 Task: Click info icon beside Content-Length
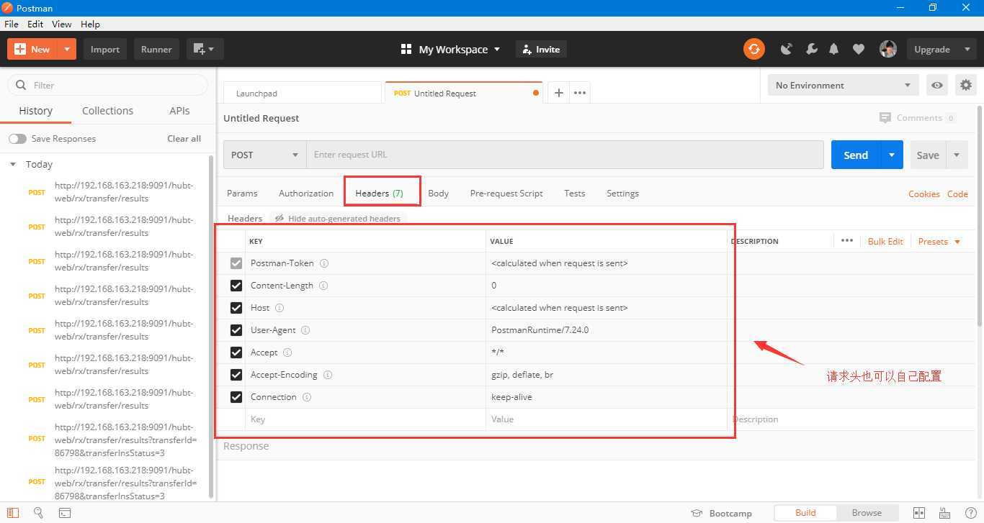point(323,286)
